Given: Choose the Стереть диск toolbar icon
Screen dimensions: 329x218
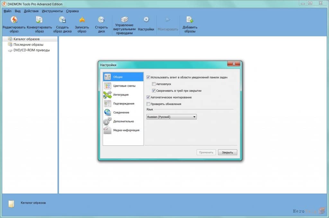Looking at the screenshot, I should pos(101,20).
